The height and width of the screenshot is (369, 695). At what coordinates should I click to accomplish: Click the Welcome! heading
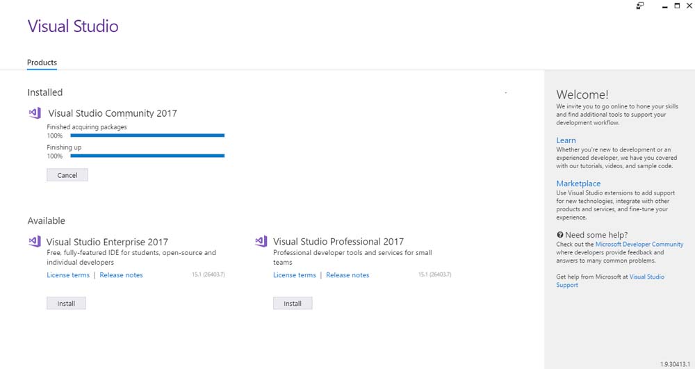pos(582,95)
